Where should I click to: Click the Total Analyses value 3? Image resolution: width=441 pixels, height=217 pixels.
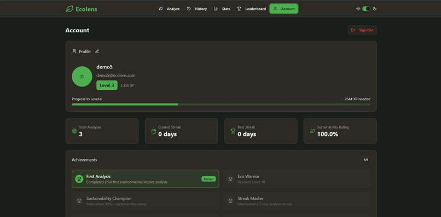point(81,134)
